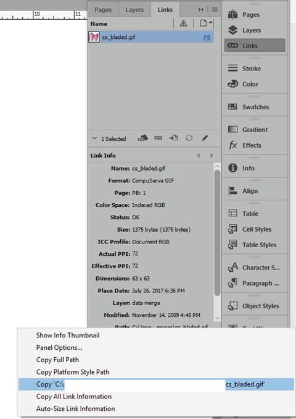Click the Update Link refresh icon

[x=189, y=138]
